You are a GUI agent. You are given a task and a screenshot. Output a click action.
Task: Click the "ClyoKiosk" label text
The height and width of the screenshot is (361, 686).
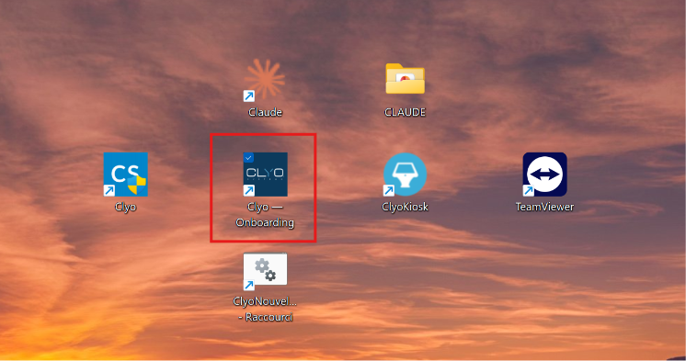(405, 207)
